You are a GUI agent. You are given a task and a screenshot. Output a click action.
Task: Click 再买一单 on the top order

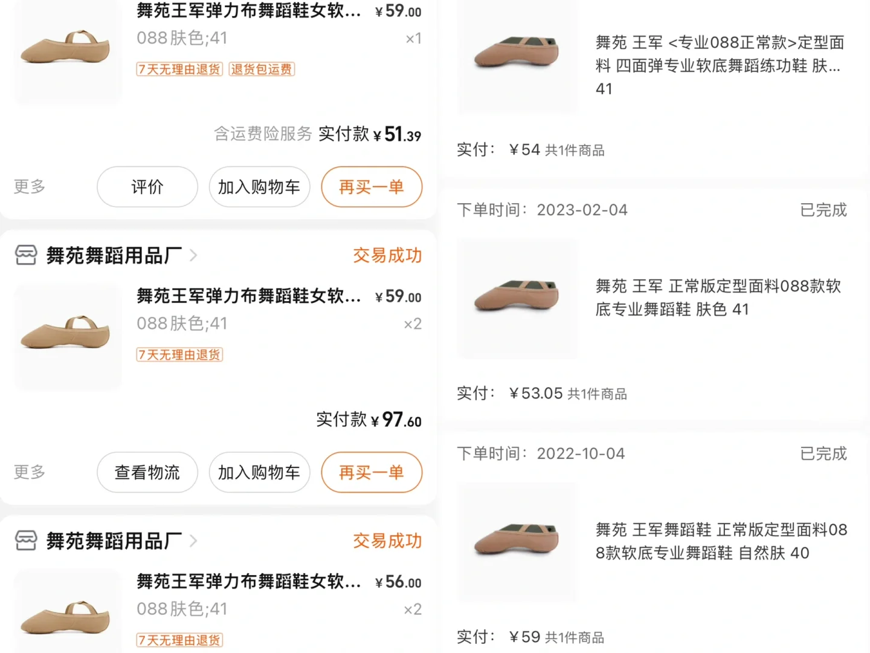372,187
